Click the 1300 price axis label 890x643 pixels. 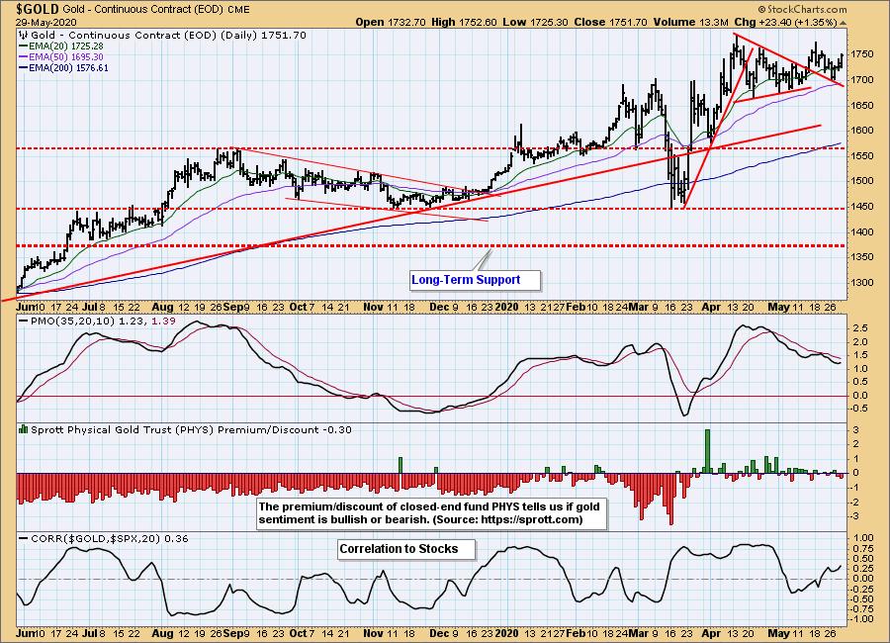point(862,282)
